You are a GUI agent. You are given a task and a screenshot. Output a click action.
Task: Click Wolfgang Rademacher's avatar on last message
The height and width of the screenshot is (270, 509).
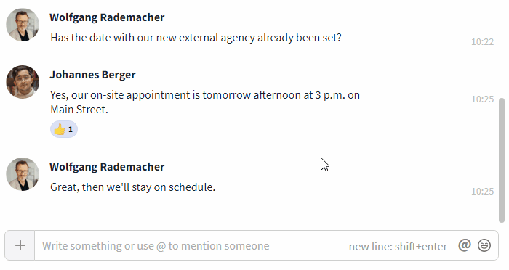tap(23, 174)
